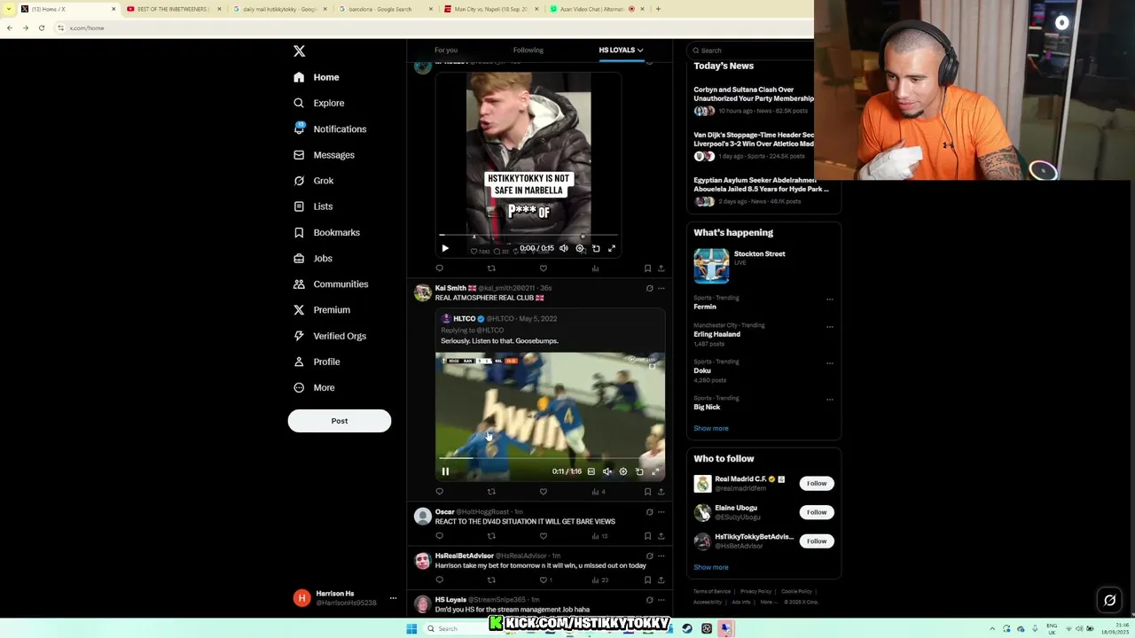Fullscreen the Marbella video
Screen dimensions: 1135x638
click(612, 248)
